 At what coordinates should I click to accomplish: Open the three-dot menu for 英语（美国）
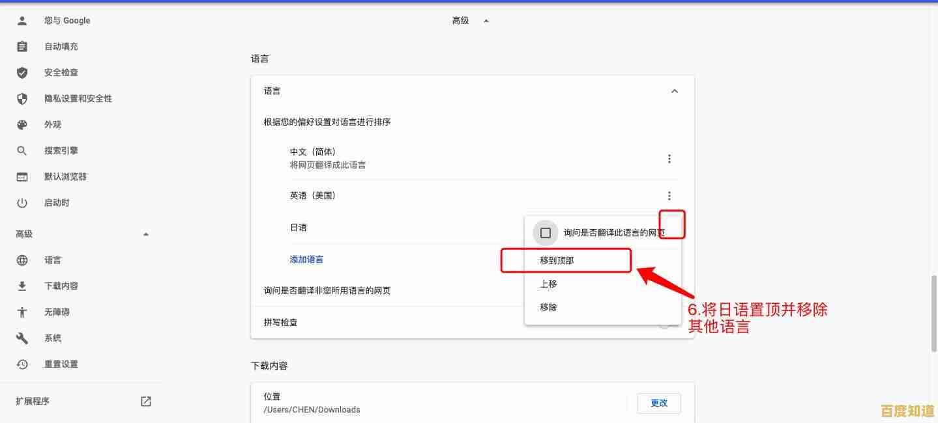[x=669, y=195]
